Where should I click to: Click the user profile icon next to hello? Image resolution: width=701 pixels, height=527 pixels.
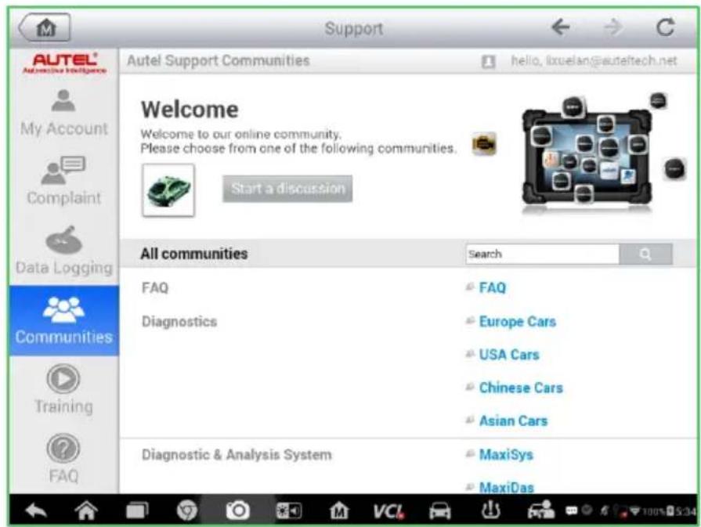point(488,61)
